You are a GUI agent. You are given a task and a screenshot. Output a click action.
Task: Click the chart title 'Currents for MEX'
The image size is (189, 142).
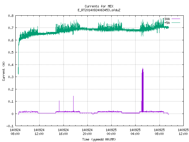[x=99, y=6]
